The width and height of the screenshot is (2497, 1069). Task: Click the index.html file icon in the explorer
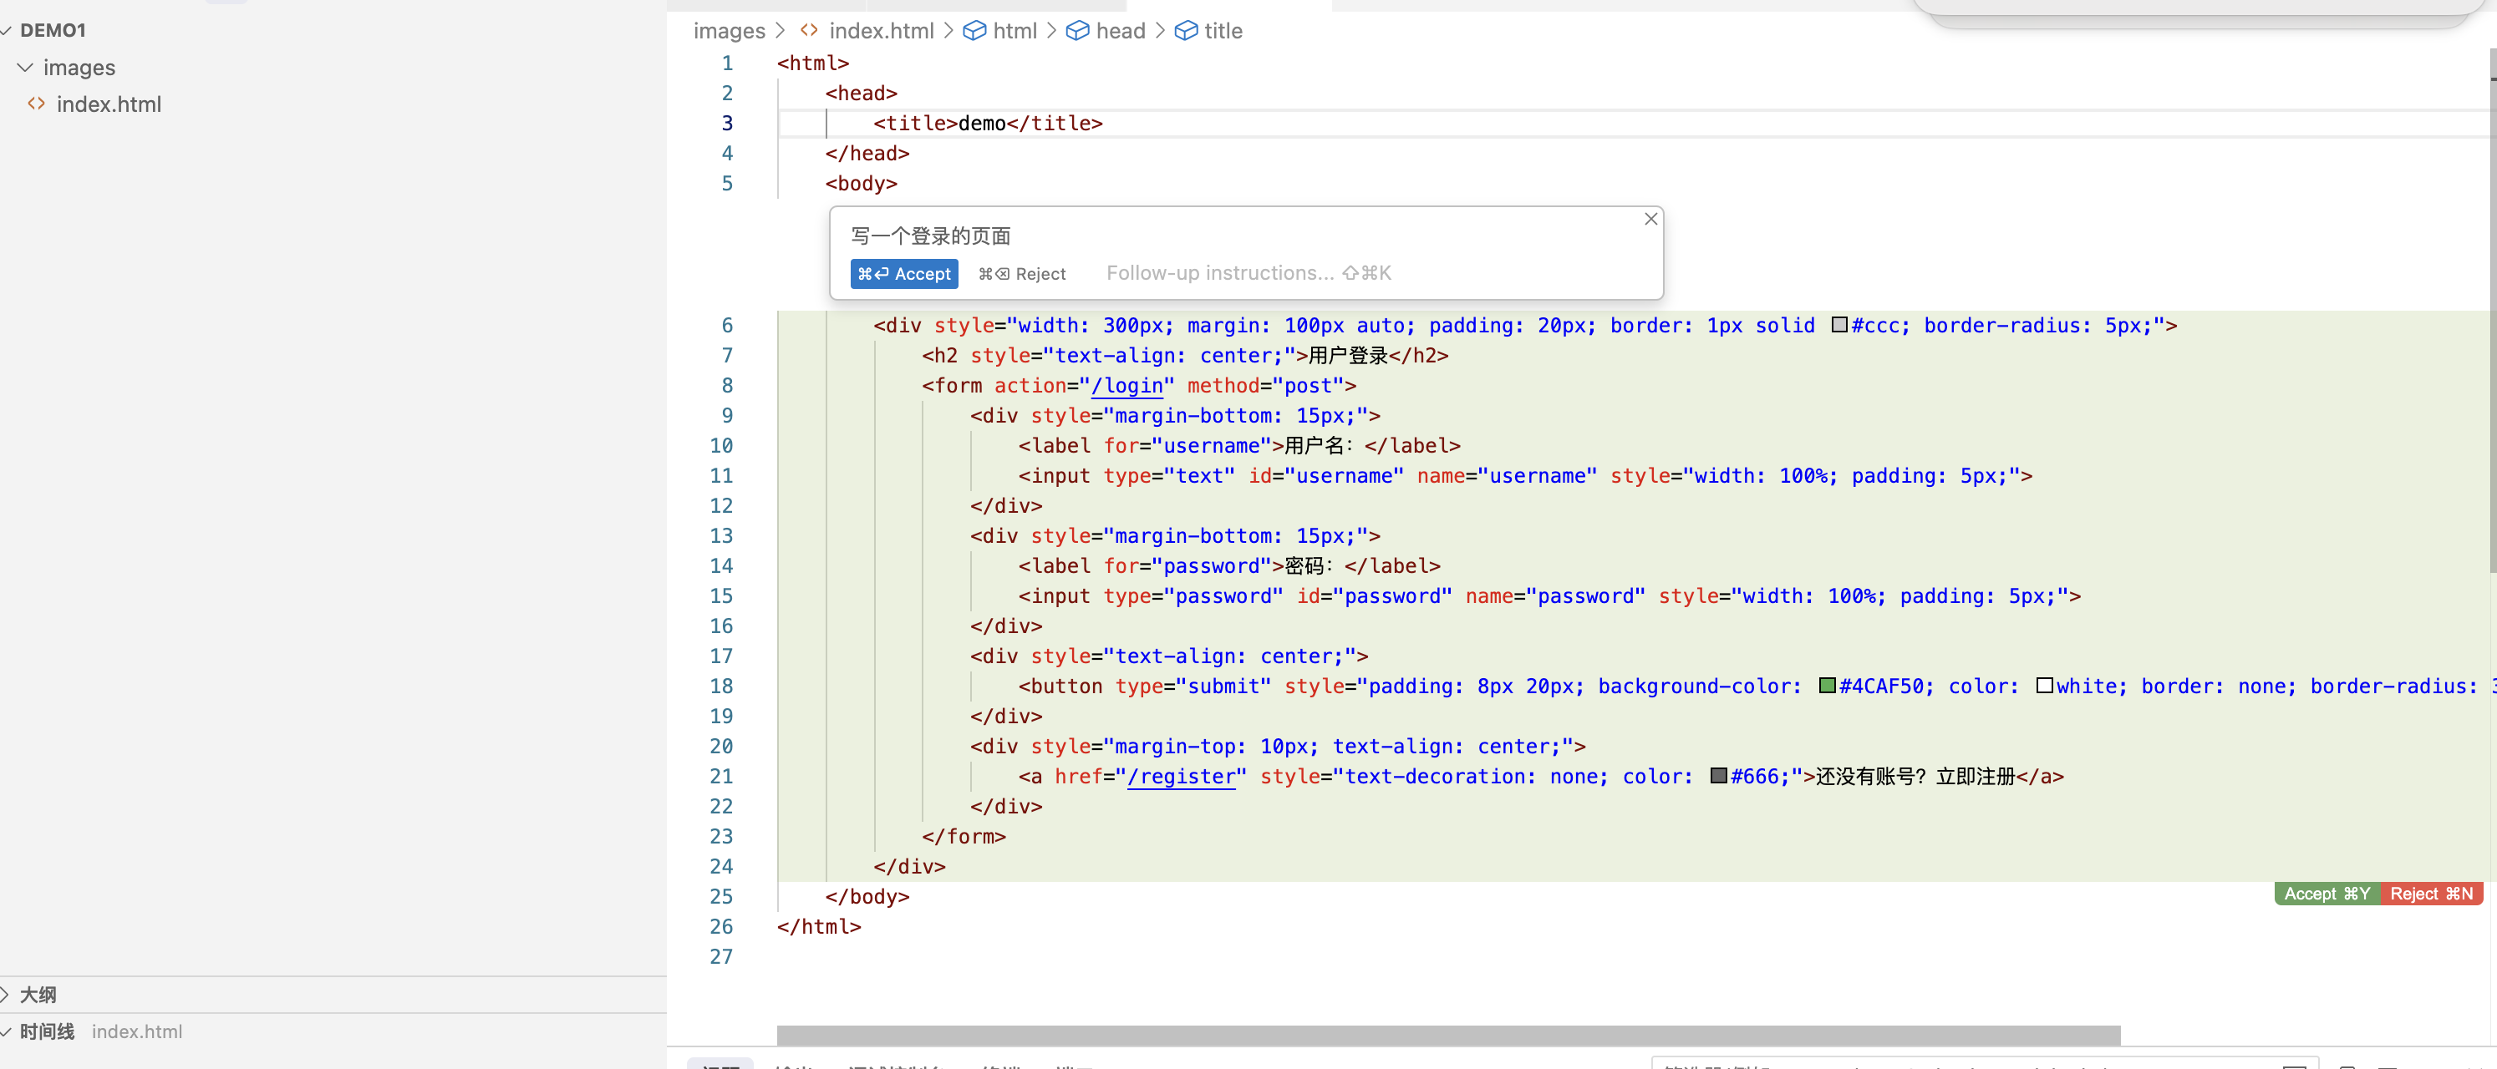(x=37, y=104)
